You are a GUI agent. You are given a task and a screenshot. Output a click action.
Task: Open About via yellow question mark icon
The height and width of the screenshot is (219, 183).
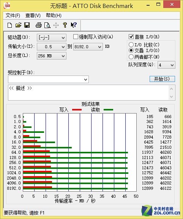click(65, 25)
